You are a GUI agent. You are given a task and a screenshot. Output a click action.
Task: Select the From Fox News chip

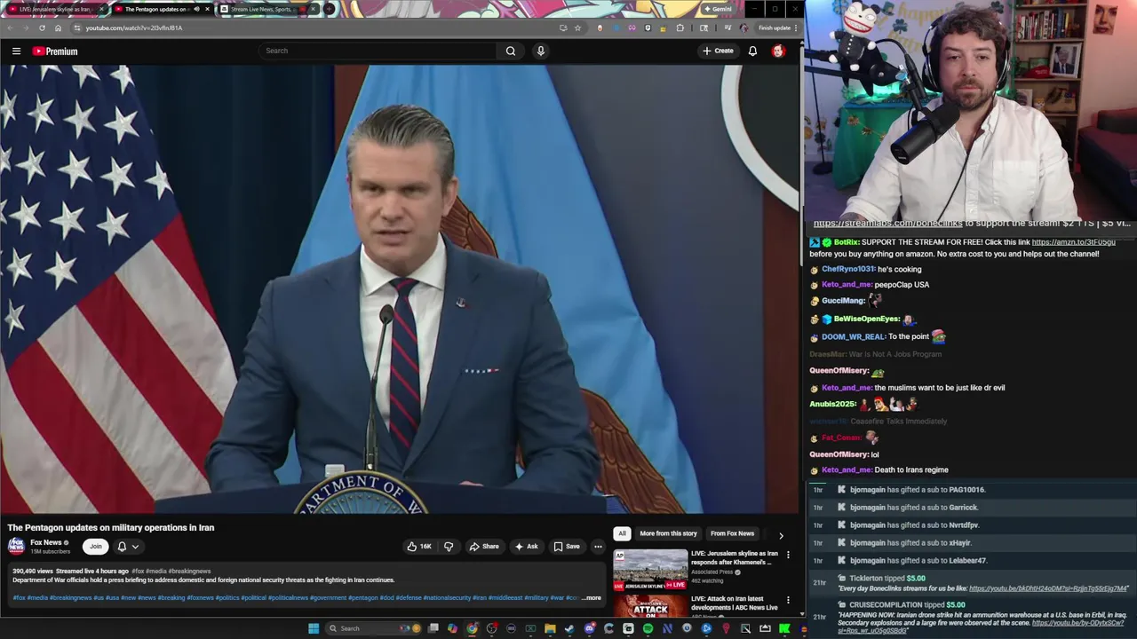click(732, 533)
